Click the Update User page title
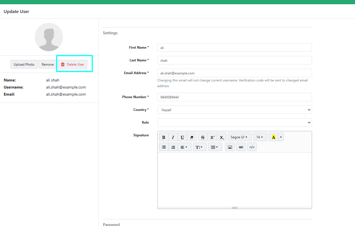 (x=16, y=12)
